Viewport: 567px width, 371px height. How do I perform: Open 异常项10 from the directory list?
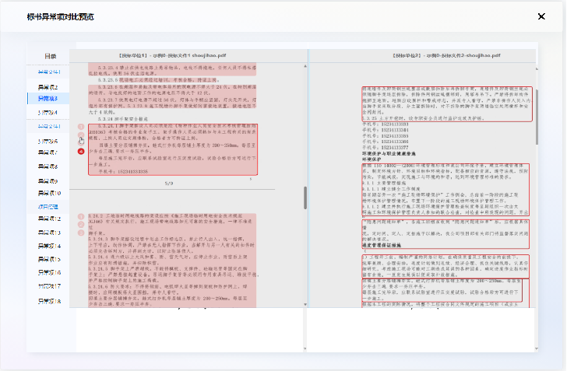50,193
